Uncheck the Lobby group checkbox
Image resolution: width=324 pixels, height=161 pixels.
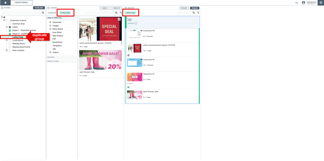click(x=10, y=27)
